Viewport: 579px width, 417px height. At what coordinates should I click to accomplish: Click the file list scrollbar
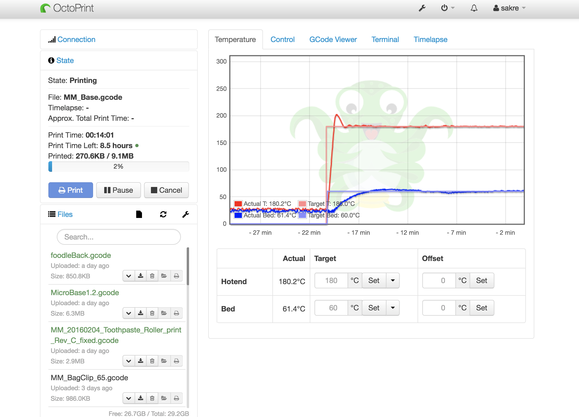point(188,266)
